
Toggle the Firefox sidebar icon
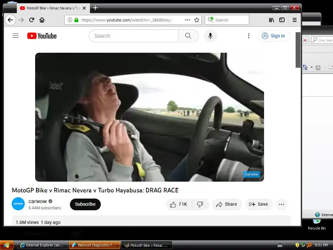282,20
